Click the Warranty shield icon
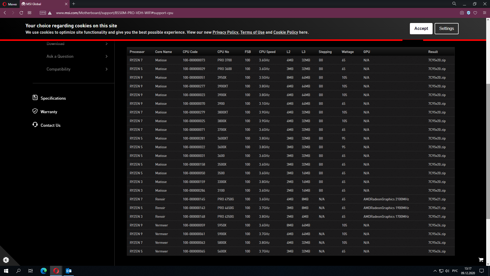The image size is (490, 276). click(35, 111)
